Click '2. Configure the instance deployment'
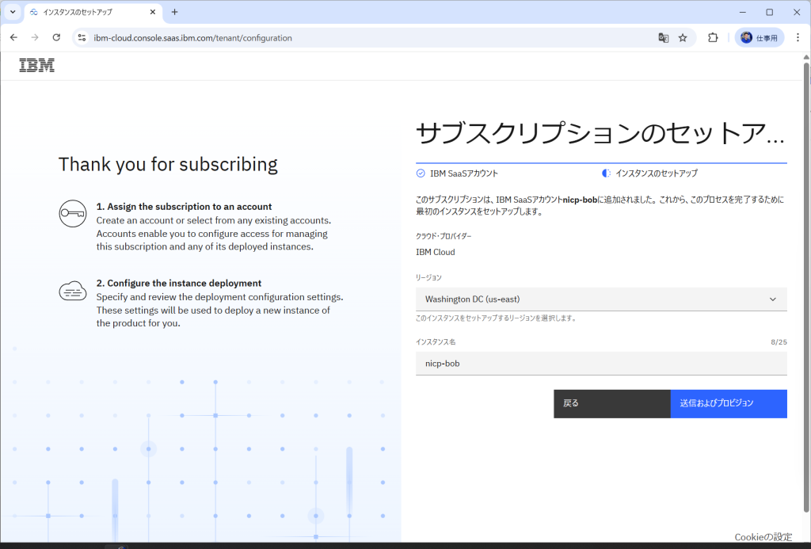 click(178, 283)
